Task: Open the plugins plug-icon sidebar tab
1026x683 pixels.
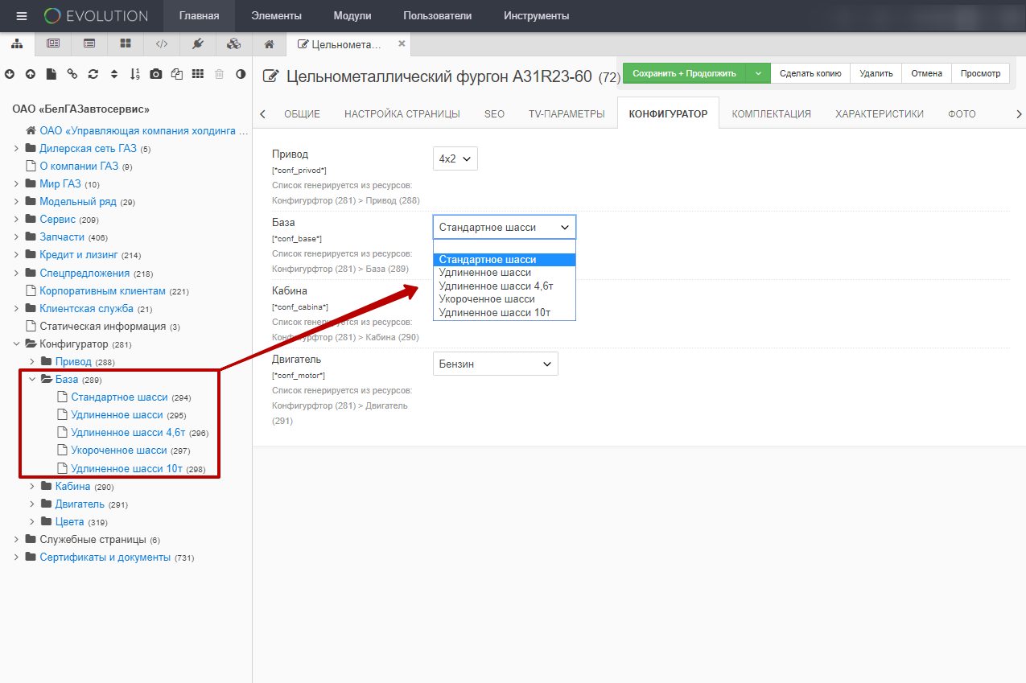Action: (x=198, y=43)
